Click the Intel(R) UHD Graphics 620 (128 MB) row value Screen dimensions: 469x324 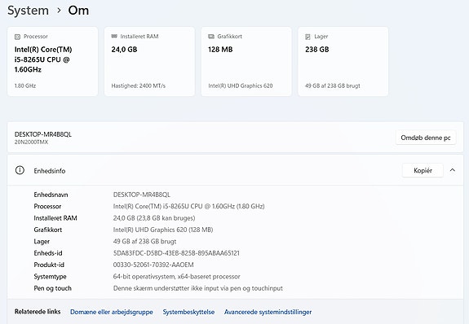[x=163, y=230]
